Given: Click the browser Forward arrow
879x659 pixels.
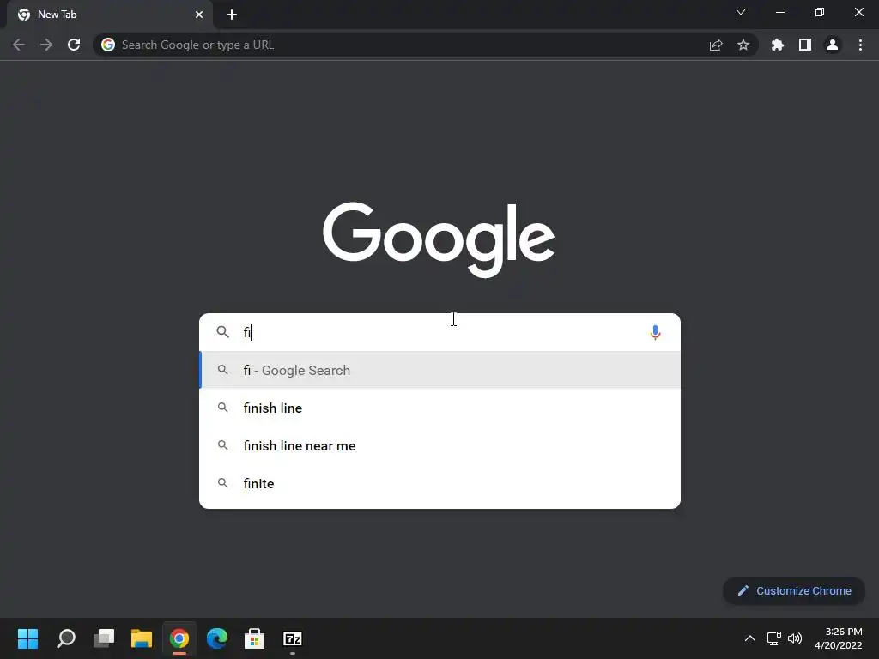Looking at the screenshot, I should click(x=46, y=45).
